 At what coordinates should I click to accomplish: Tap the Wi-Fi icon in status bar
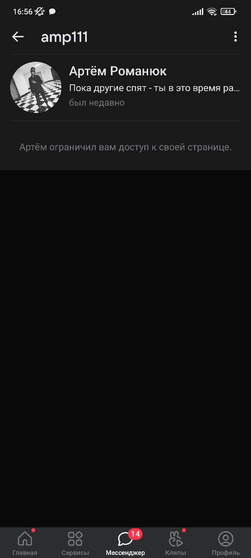[x=212, y=12]
